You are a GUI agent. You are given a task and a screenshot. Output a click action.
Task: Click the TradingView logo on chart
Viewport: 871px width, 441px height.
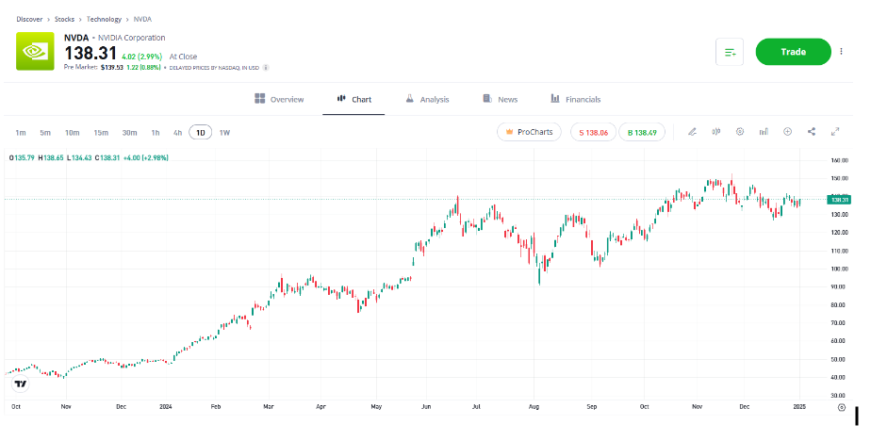[x=21, y=384]
